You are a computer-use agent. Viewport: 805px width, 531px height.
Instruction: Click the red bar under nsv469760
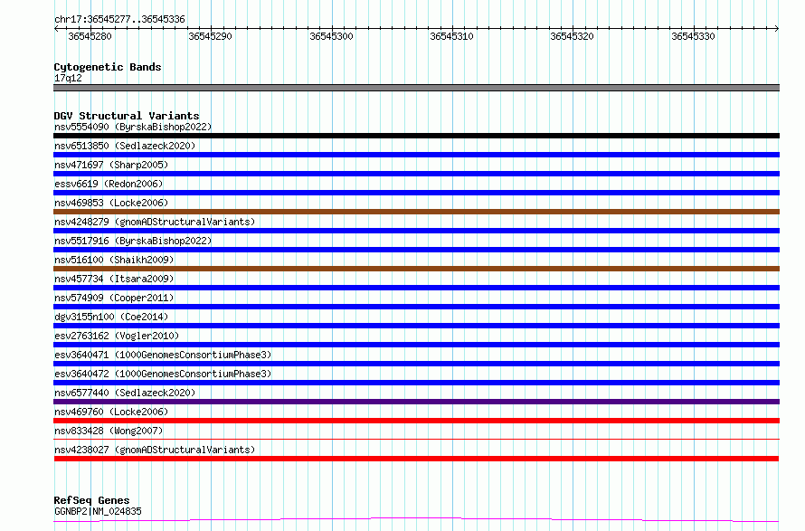tap(416, 421)
